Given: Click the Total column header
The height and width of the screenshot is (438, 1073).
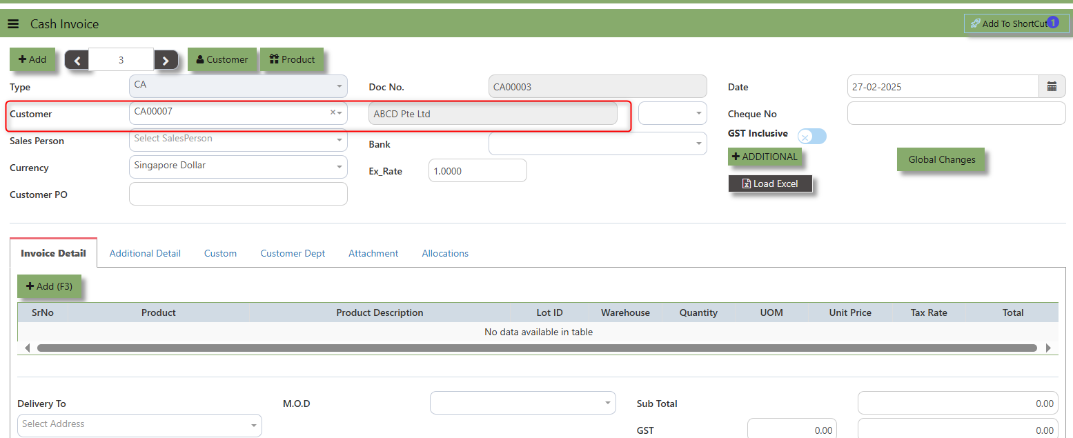Looking at the screenshot, I should 1013,312.
